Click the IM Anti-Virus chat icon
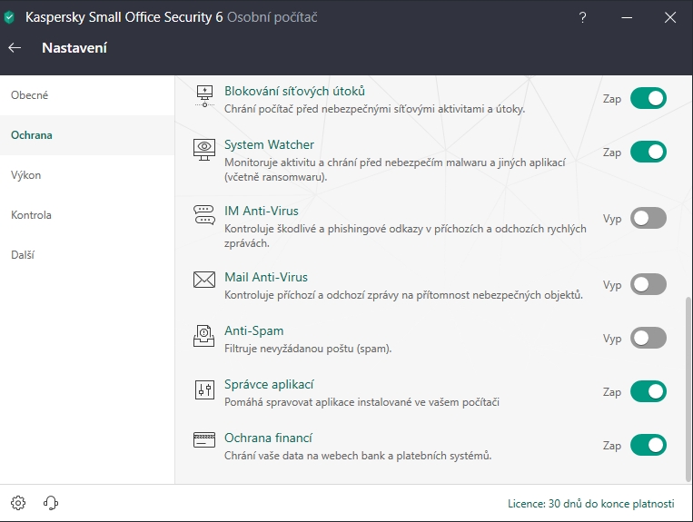693x522 pixels. (203, 215)
